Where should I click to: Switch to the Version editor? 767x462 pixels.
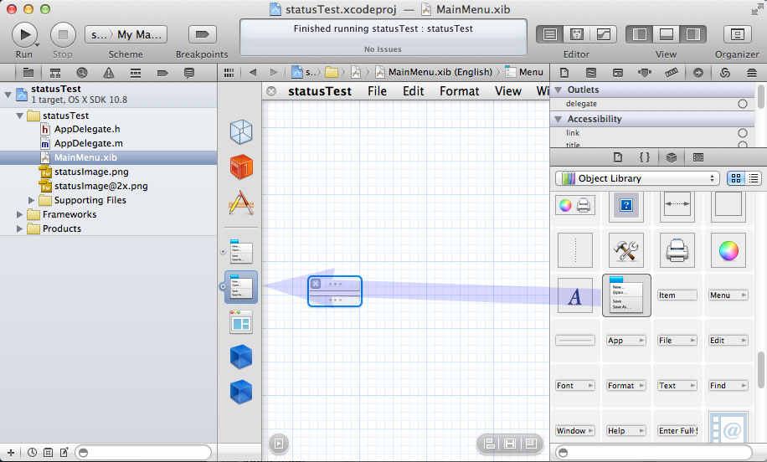click(x=604, y=34)
